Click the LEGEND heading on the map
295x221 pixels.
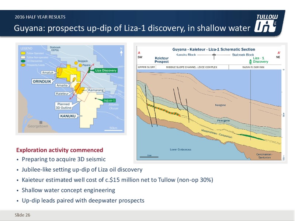(x=26, y=48)
